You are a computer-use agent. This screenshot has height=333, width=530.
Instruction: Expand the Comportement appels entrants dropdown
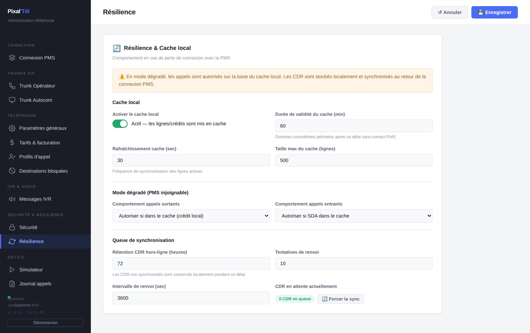(x=354, y=216)
